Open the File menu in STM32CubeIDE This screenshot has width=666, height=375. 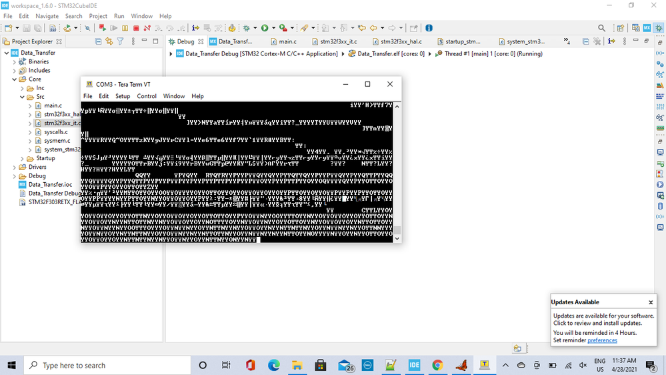7,16
